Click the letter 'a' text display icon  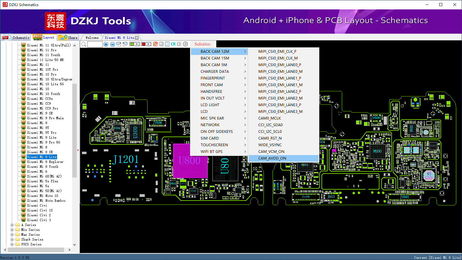tap(161, 44)
